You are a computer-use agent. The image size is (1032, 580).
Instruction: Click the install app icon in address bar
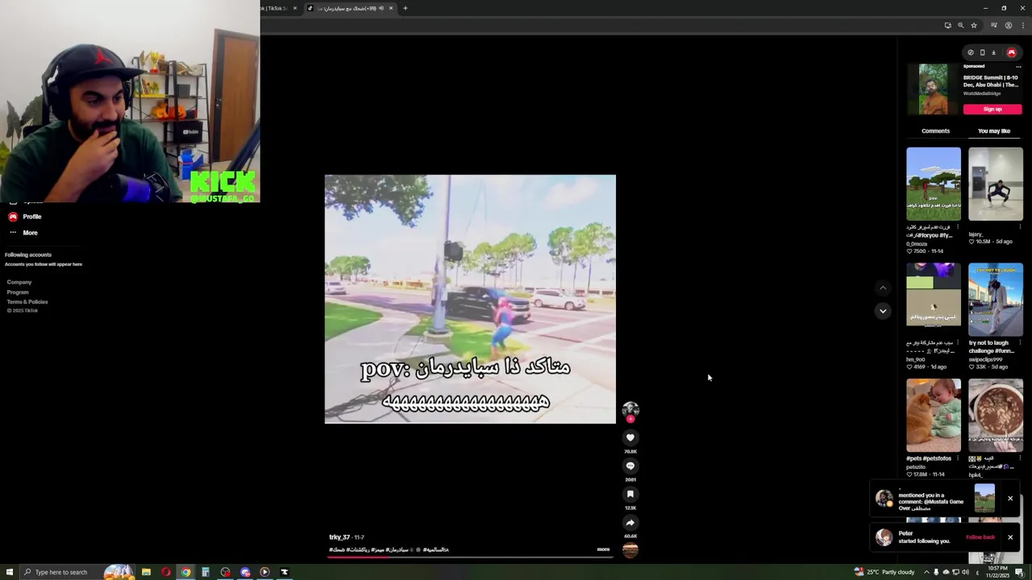point(947,26)
